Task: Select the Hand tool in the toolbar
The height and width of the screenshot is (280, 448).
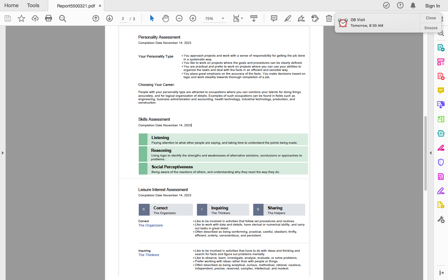Action: click(166, 18)
